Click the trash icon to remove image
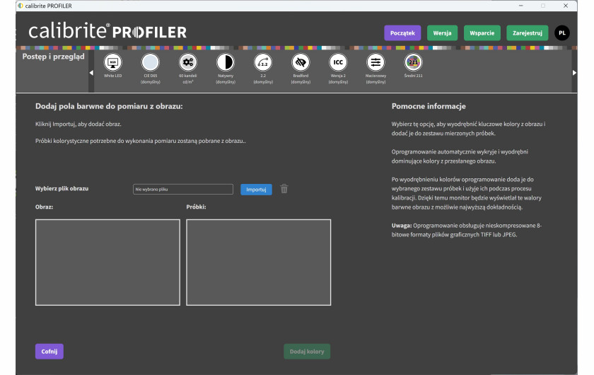 click(284, 189)
